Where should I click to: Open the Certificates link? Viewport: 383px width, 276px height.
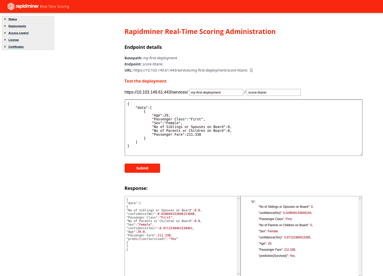16,47
